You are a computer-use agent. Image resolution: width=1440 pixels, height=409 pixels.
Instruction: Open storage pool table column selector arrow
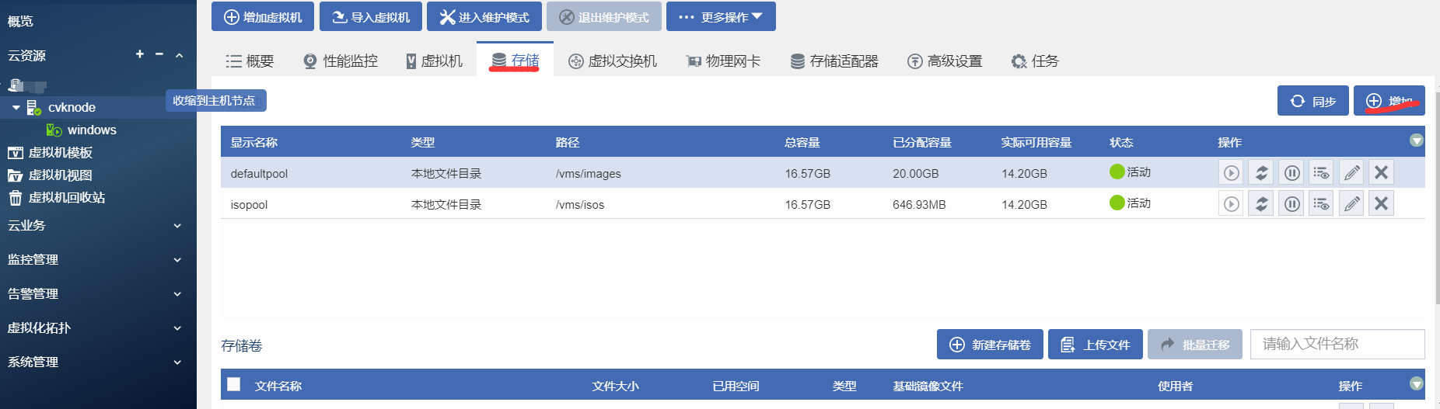(x=1417, y=140)
